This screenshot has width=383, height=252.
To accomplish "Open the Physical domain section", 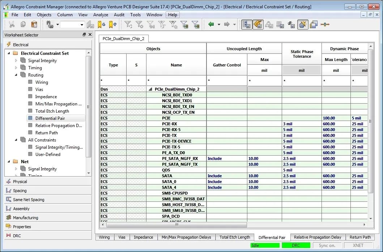I will tap(48, 182).
